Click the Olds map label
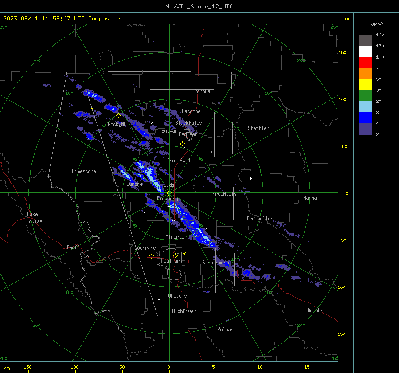This screenshot has width=399, height=373. (x=169, y=185)
